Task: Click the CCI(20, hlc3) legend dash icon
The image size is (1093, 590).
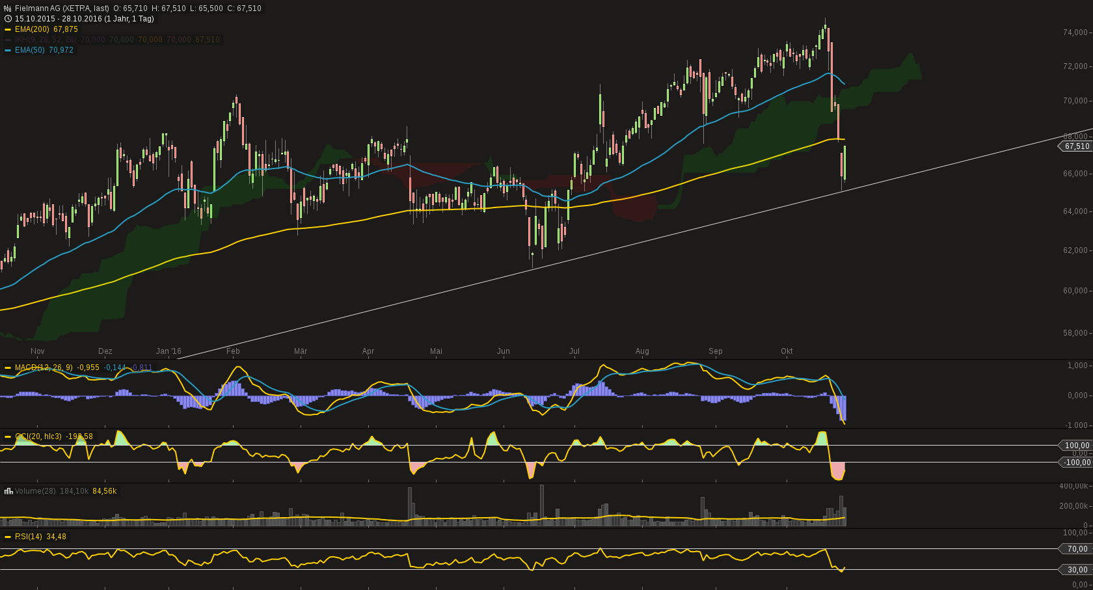Action: coord(7,437)
